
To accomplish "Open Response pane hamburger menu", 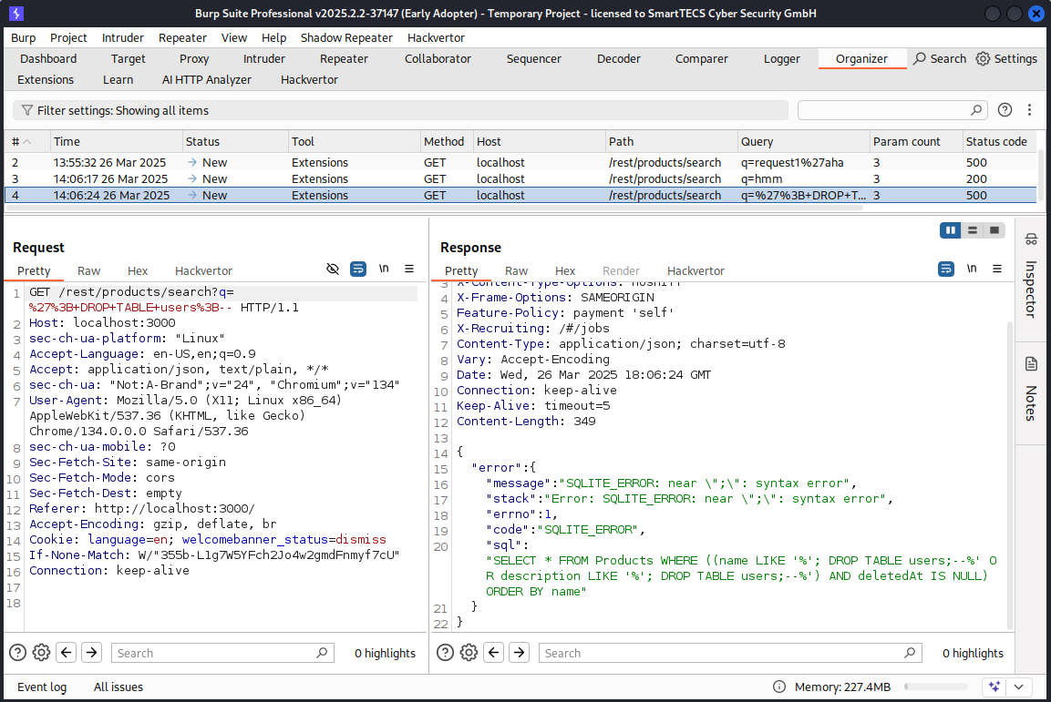I will coord(996,269).
